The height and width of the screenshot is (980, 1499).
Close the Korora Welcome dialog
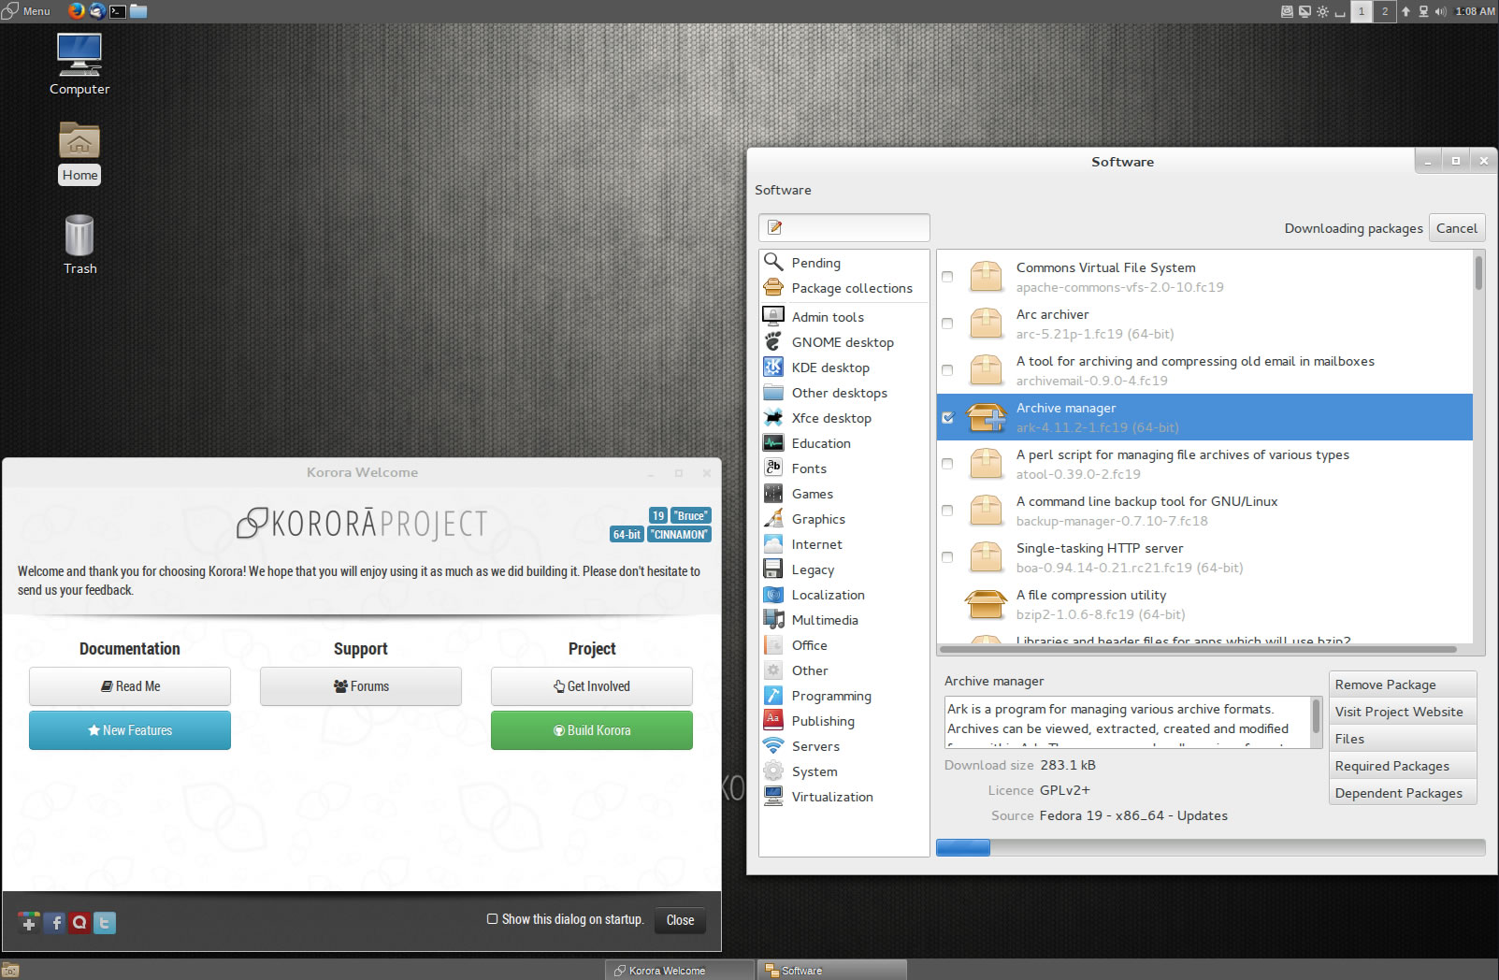pyautogui.click(x=680, y=920)
